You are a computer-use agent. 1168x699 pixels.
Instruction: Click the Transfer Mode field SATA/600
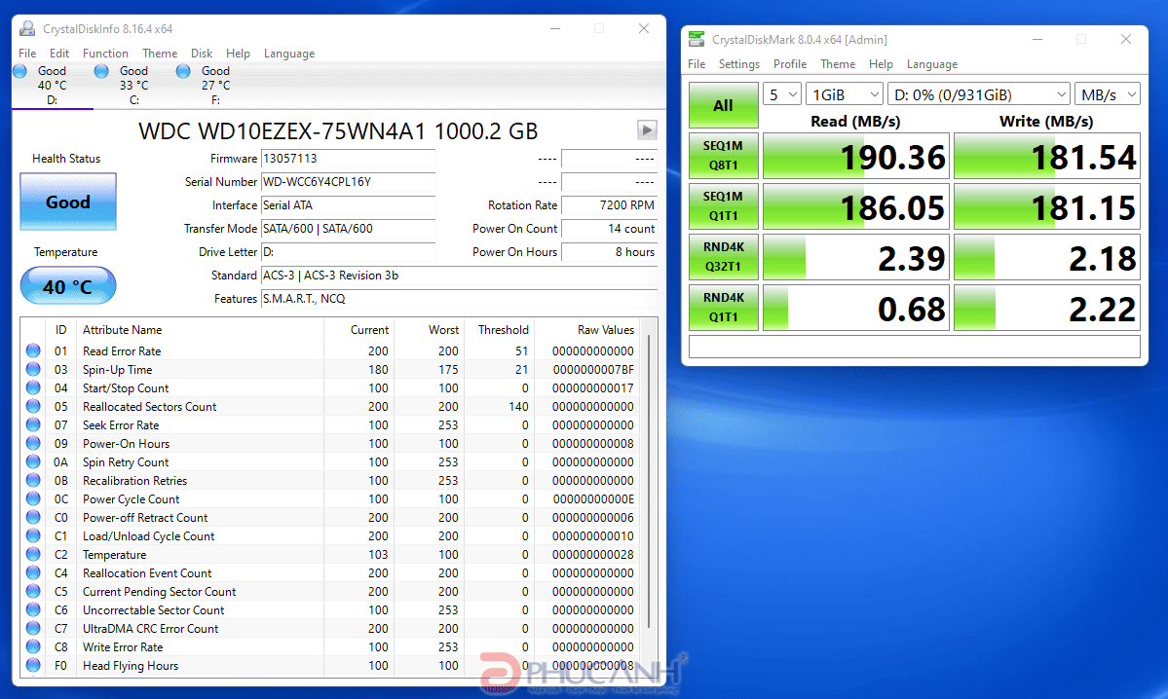click(348, 229)
